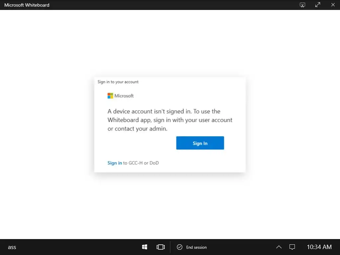
Task: Expand the system tray chevron
Action: 279,247
